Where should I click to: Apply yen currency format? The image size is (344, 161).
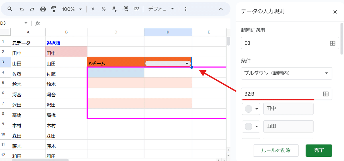coord(93,9)
